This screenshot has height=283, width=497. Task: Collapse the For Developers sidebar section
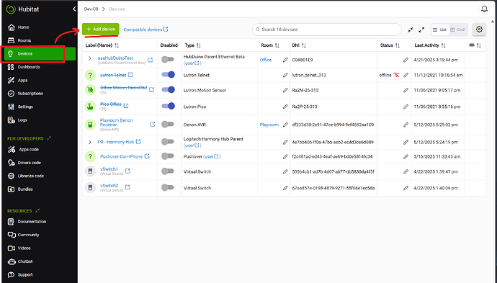49,138
